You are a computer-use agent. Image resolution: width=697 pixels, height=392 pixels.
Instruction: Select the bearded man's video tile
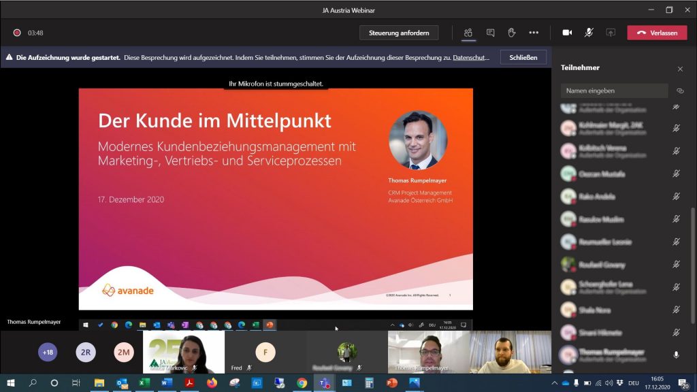510,353
